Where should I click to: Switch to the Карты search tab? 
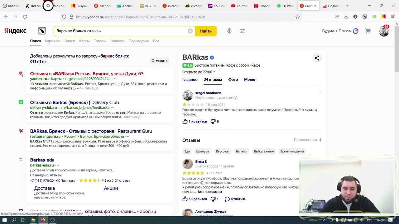pyautogui.click(x=84, y=41)
